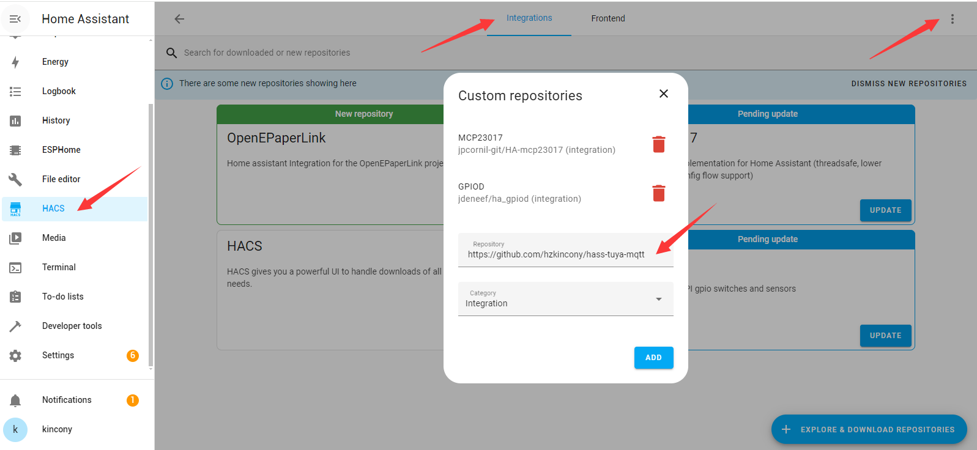Open To-do lists from the sidebar
Screen dimensions: 977x450
75,297
